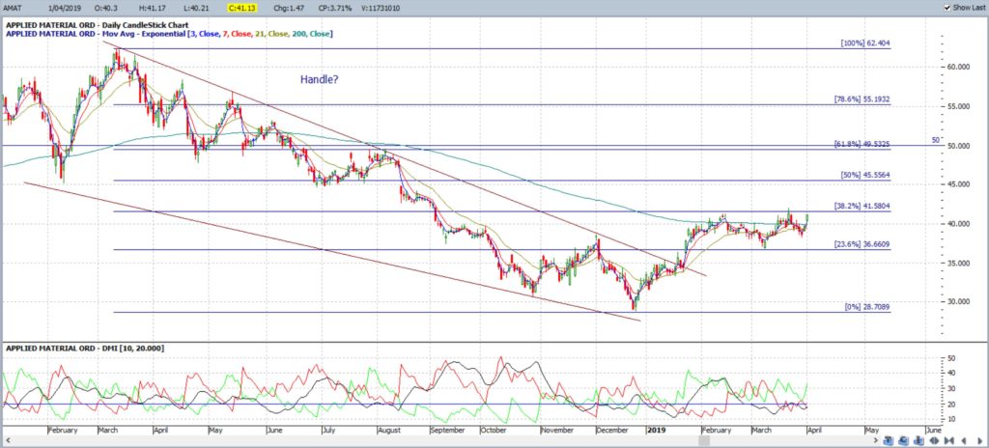Click the September label on time axis
Image resolution: width=989 pixels, height=448 pixels.
click(x=448, y=430)
